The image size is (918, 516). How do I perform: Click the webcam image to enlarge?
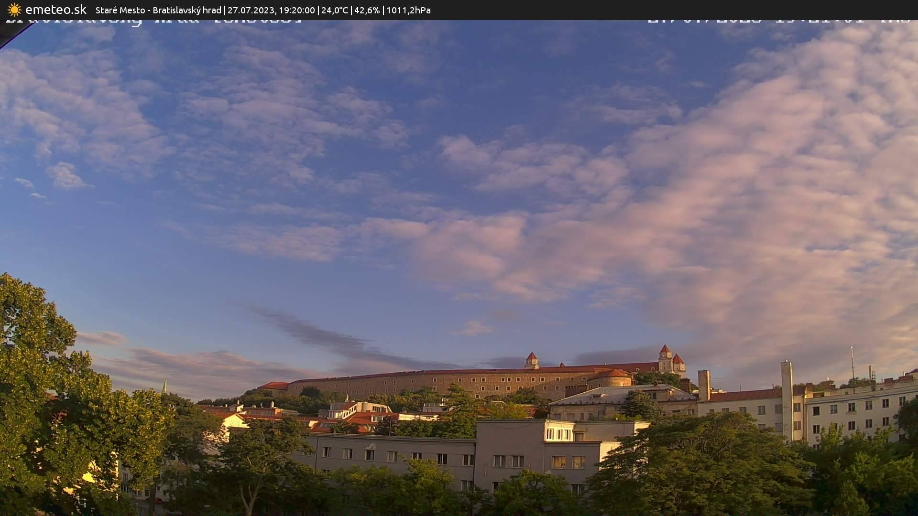[459, 268]
